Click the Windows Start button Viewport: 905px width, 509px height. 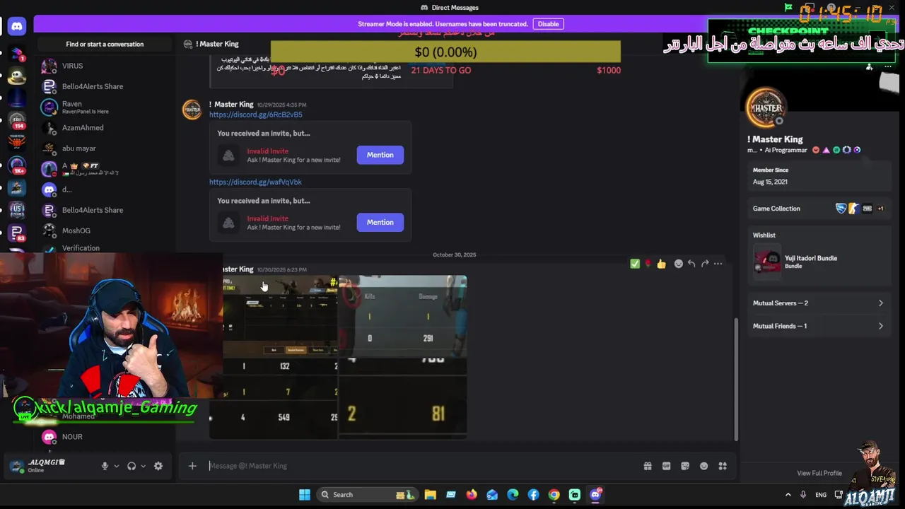click(304, 495)
